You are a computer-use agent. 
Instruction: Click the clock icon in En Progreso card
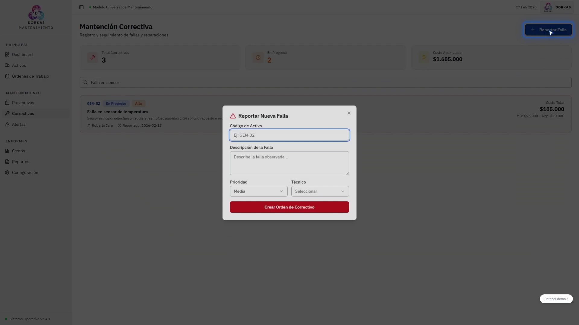[x=258, y=57]
